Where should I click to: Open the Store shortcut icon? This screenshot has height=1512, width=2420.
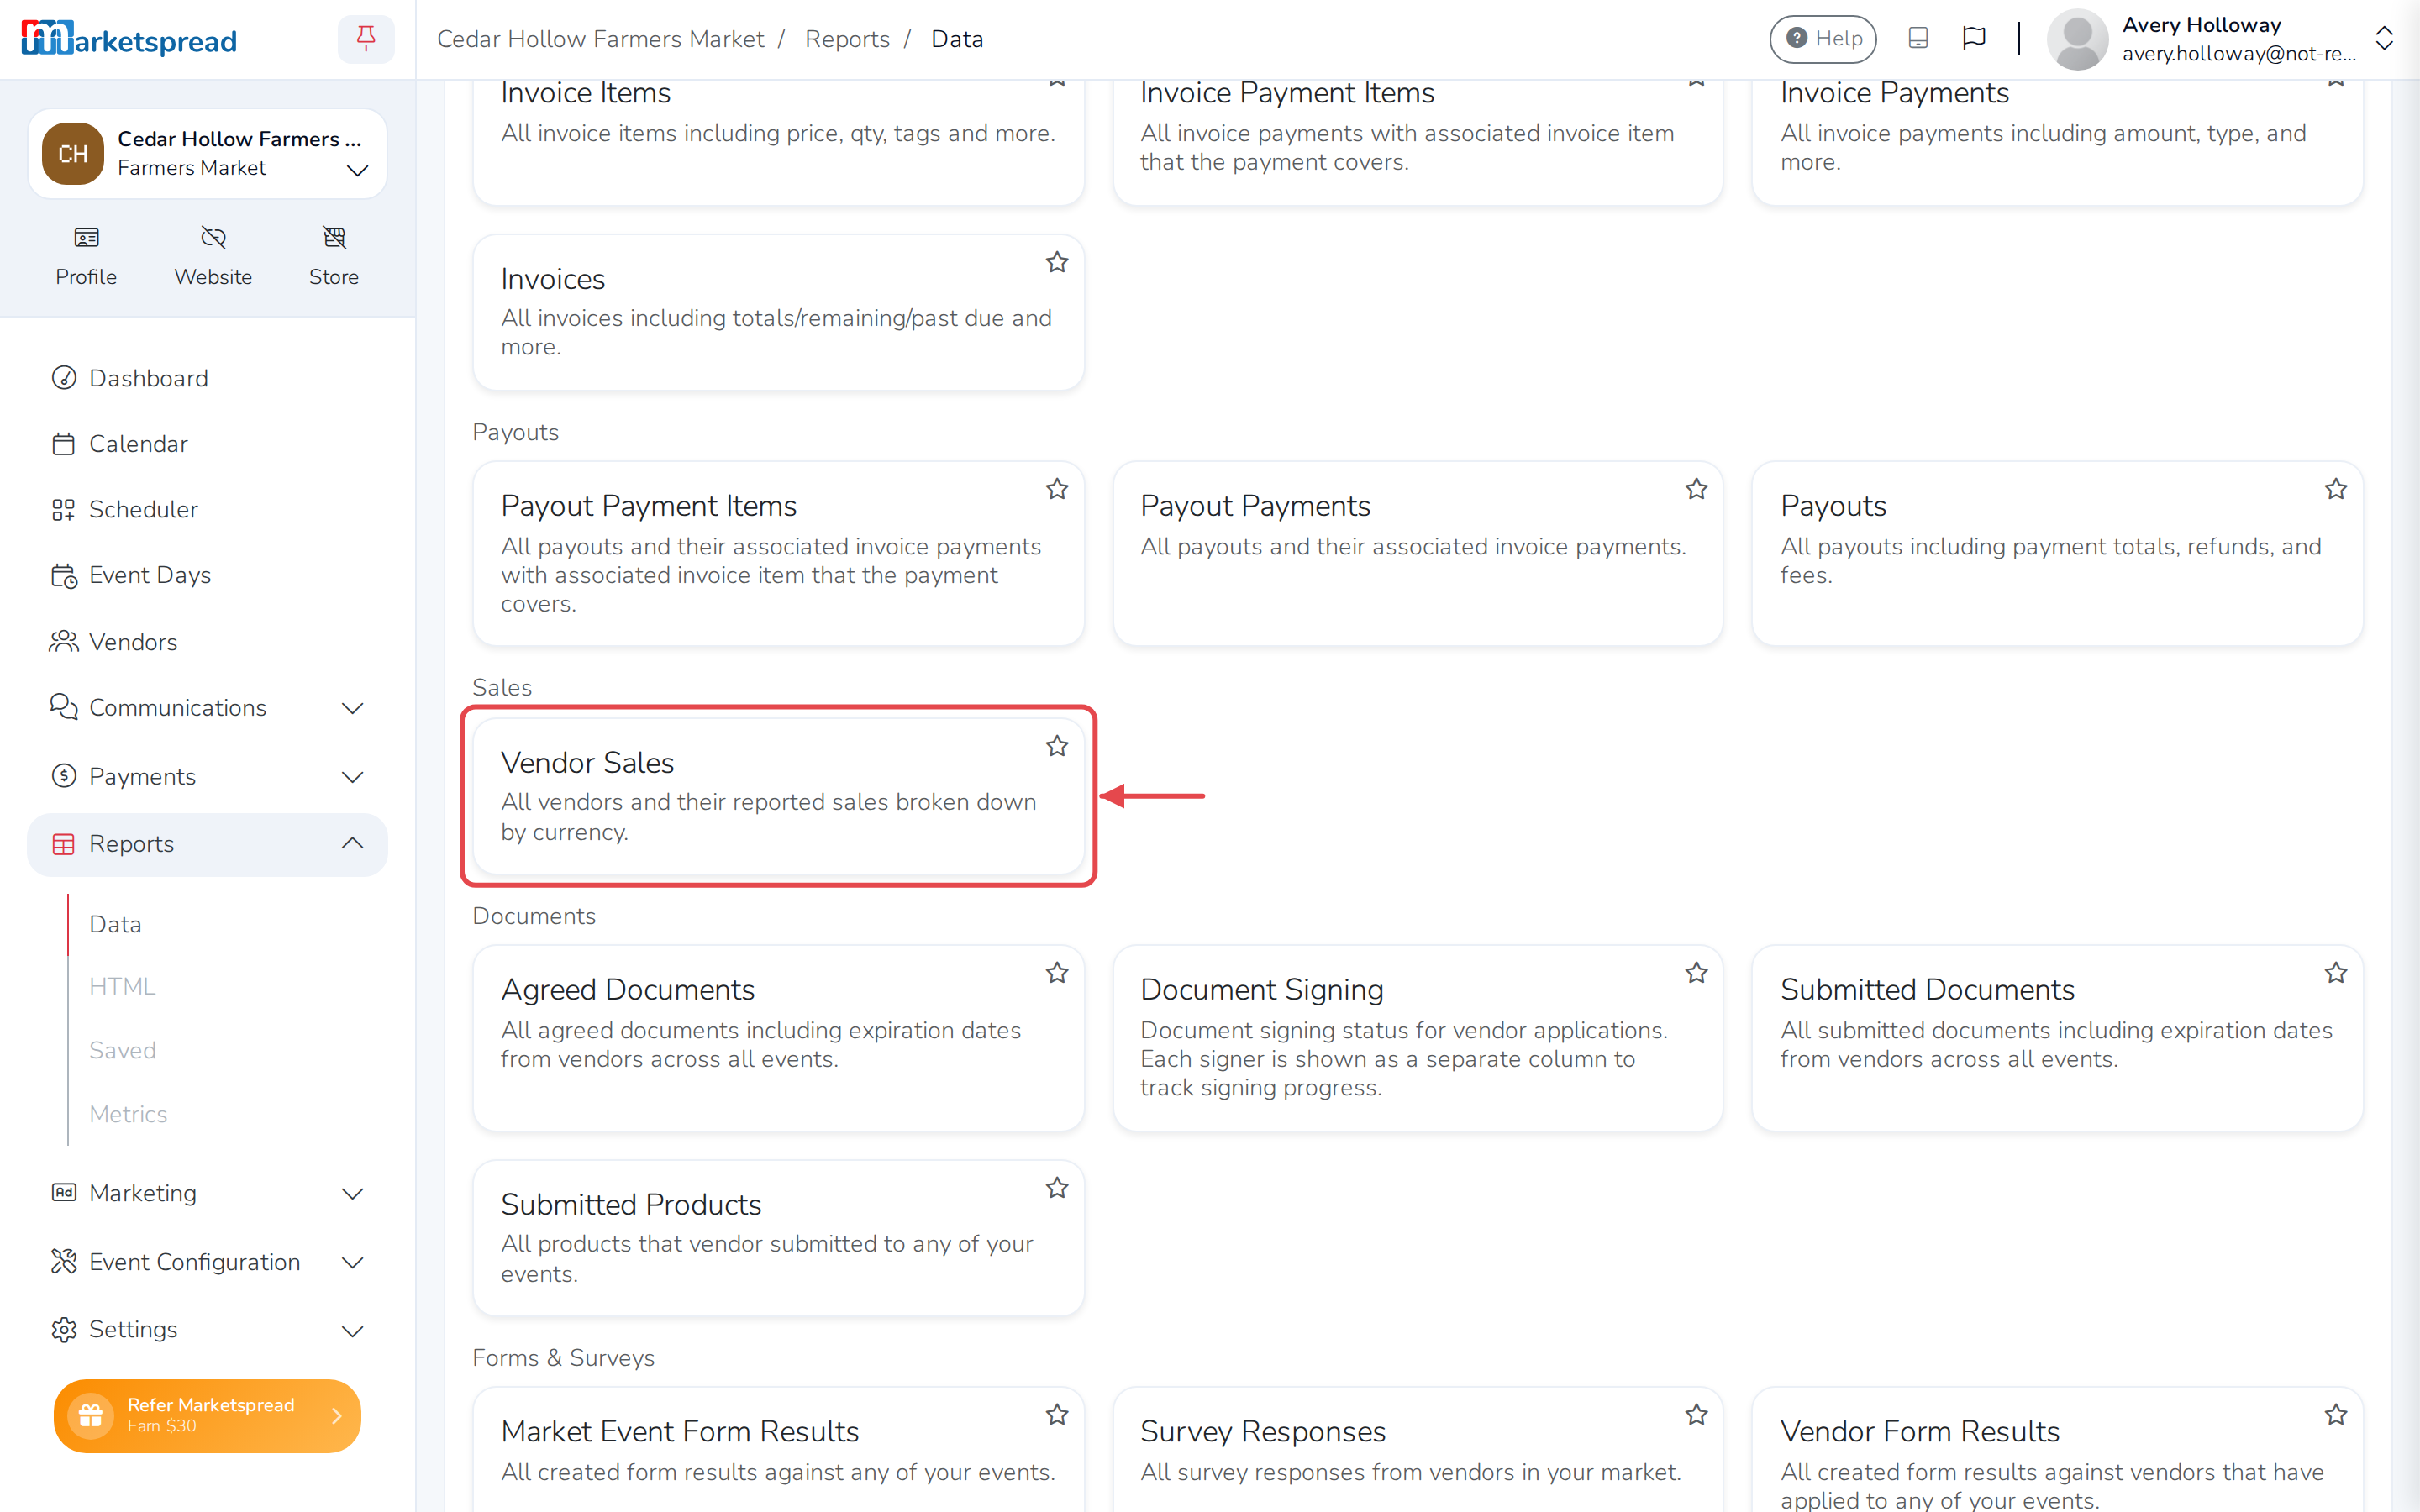coord(334,238)
